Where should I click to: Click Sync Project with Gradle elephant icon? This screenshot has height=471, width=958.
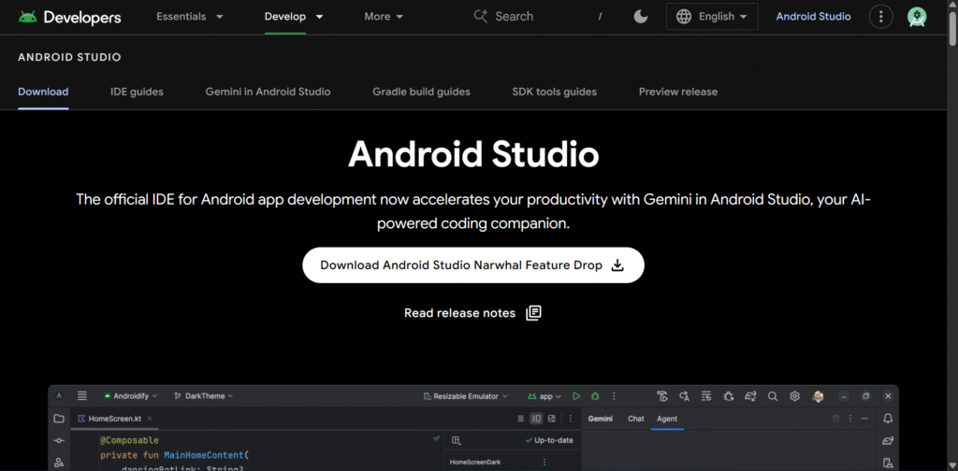750,396
